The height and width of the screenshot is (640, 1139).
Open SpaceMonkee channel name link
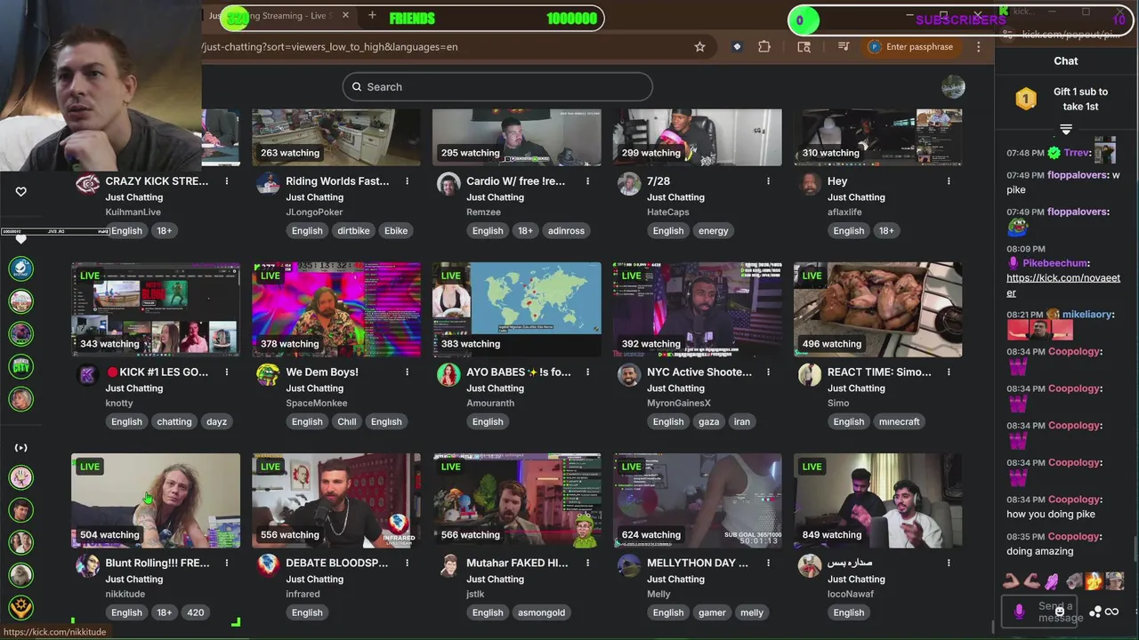(x=317, y=404)
